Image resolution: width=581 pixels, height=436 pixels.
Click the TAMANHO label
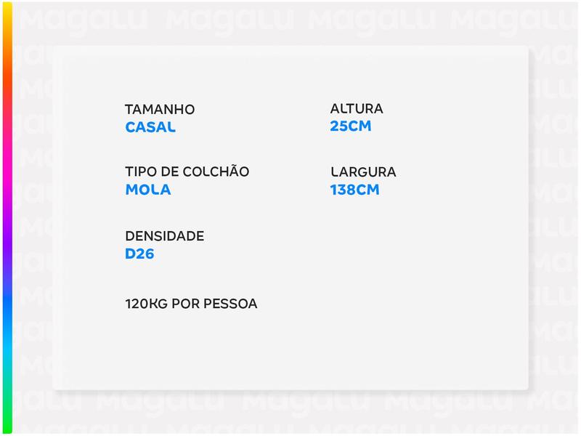coord(160,110)
